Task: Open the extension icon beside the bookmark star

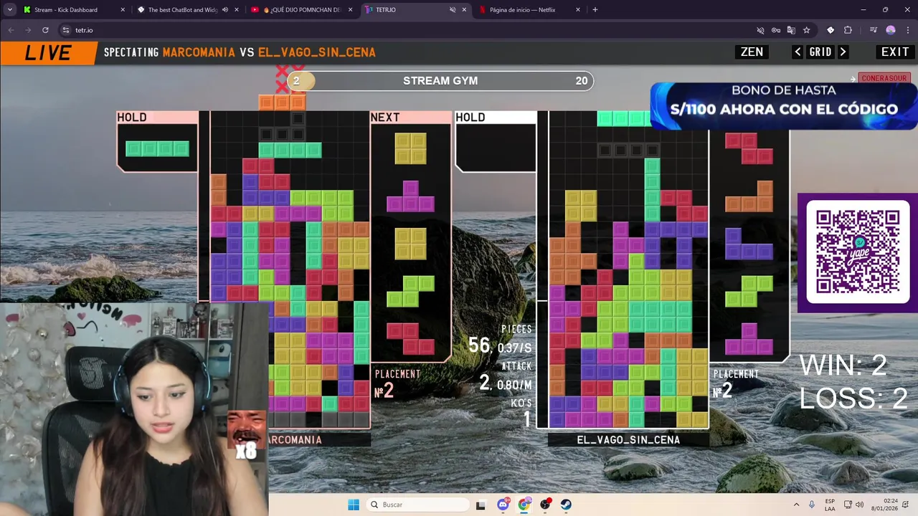Action: pyautogui.click(x=831, y=30)
